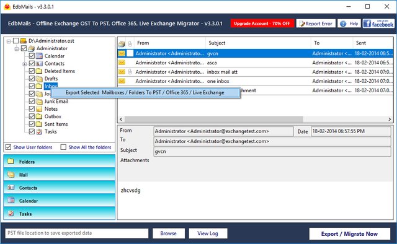Uncheck the Tasks folder checkbox

(32, 132)
